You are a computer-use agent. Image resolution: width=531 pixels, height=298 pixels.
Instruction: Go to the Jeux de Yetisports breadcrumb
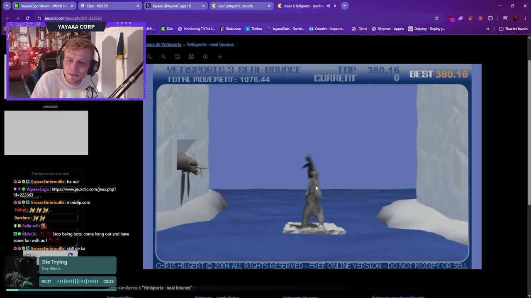[x=163, y=45]
